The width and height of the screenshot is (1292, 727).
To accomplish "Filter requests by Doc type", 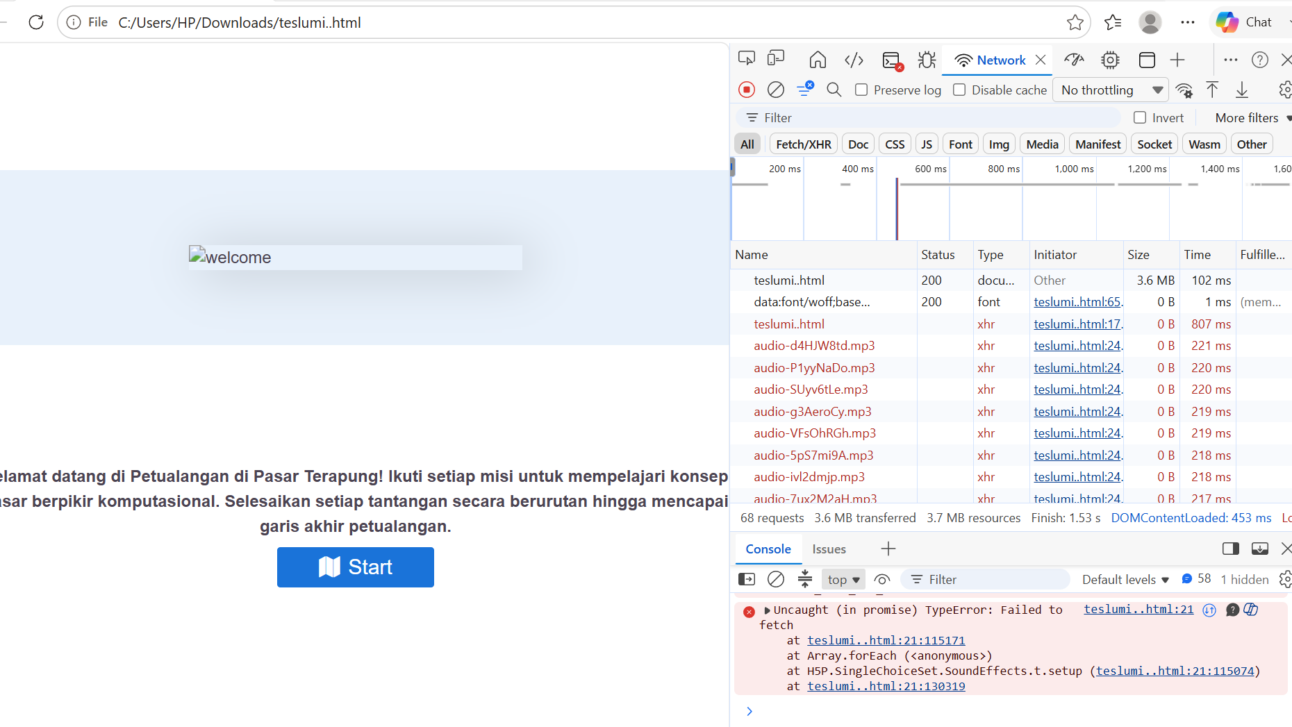I will click(859, 144).
